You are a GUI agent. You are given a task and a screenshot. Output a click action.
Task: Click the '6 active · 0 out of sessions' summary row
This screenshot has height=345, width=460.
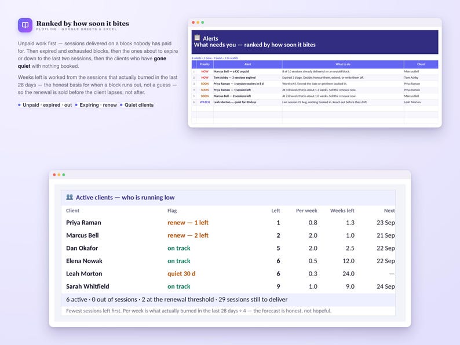pos(228,300)
